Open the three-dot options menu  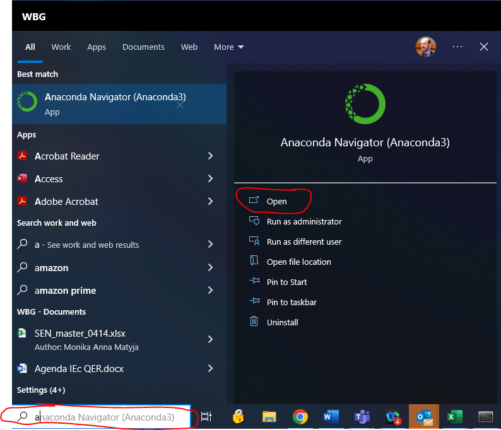coord(457,47)
